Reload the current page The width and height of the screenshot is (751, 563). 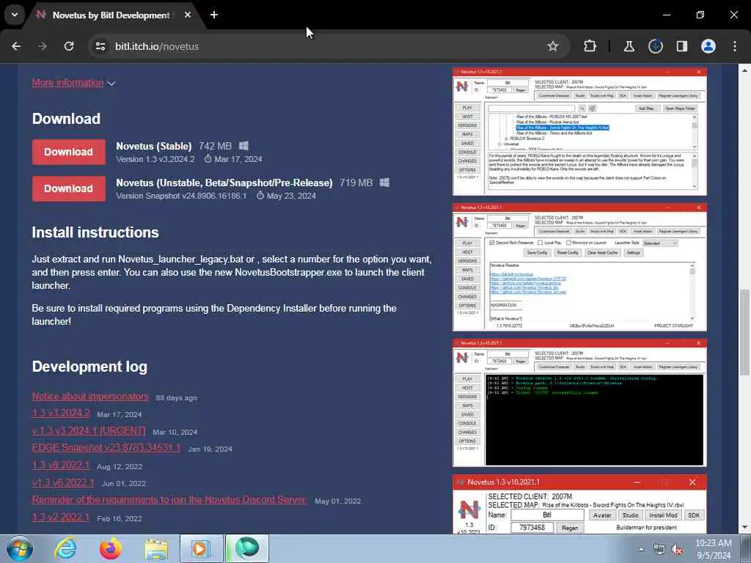(69, 46)
